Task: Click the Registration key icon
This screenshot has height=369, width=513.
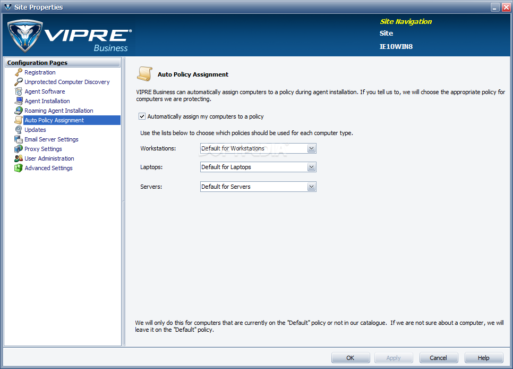Action: tap(19, 72)
